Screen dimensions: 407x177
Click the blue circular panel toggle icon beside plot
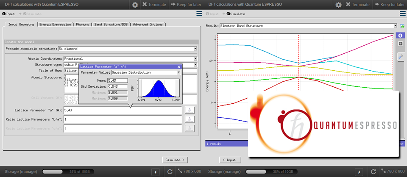pos(400,36)
